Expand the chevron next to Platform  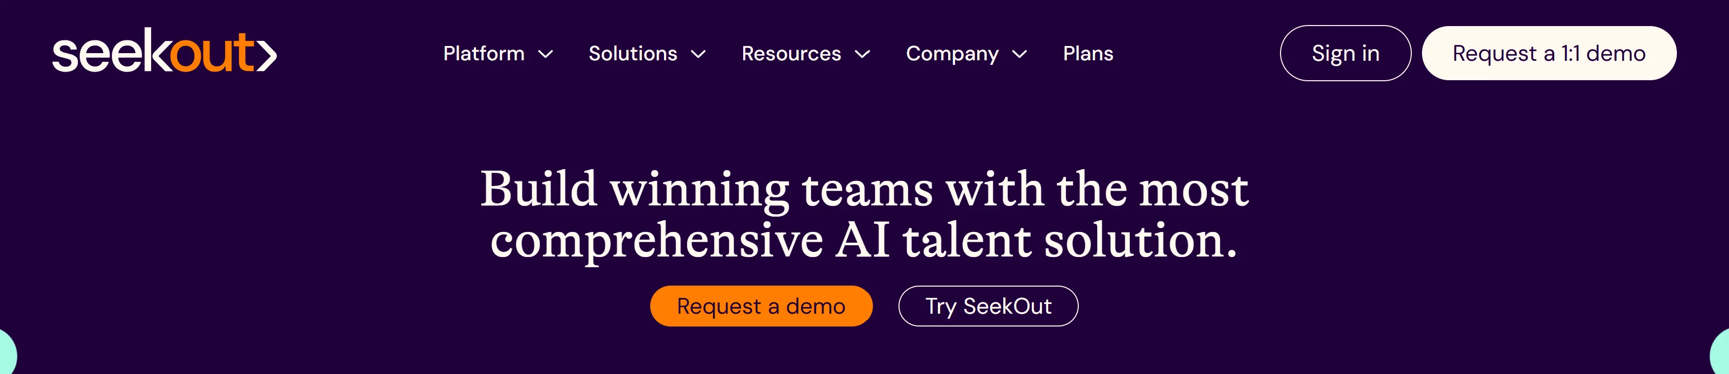(x=547, y=54)
